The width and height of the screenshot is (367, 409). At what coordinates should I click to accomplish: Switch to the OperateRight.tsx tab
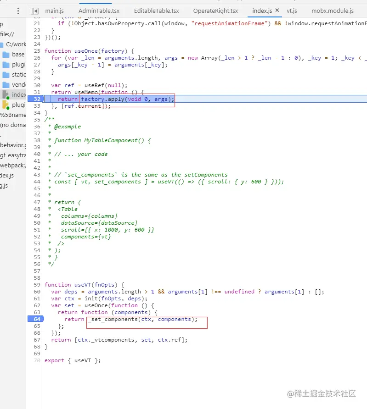(x=215, y=11)
